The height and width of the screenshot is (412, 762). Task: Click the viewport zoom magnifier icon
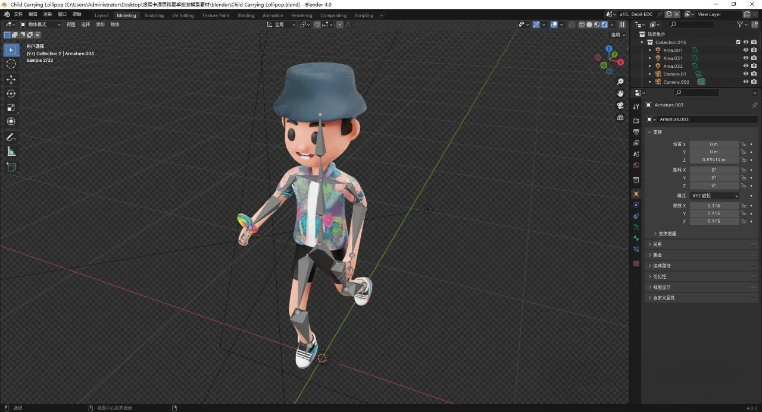coord(620,81)
